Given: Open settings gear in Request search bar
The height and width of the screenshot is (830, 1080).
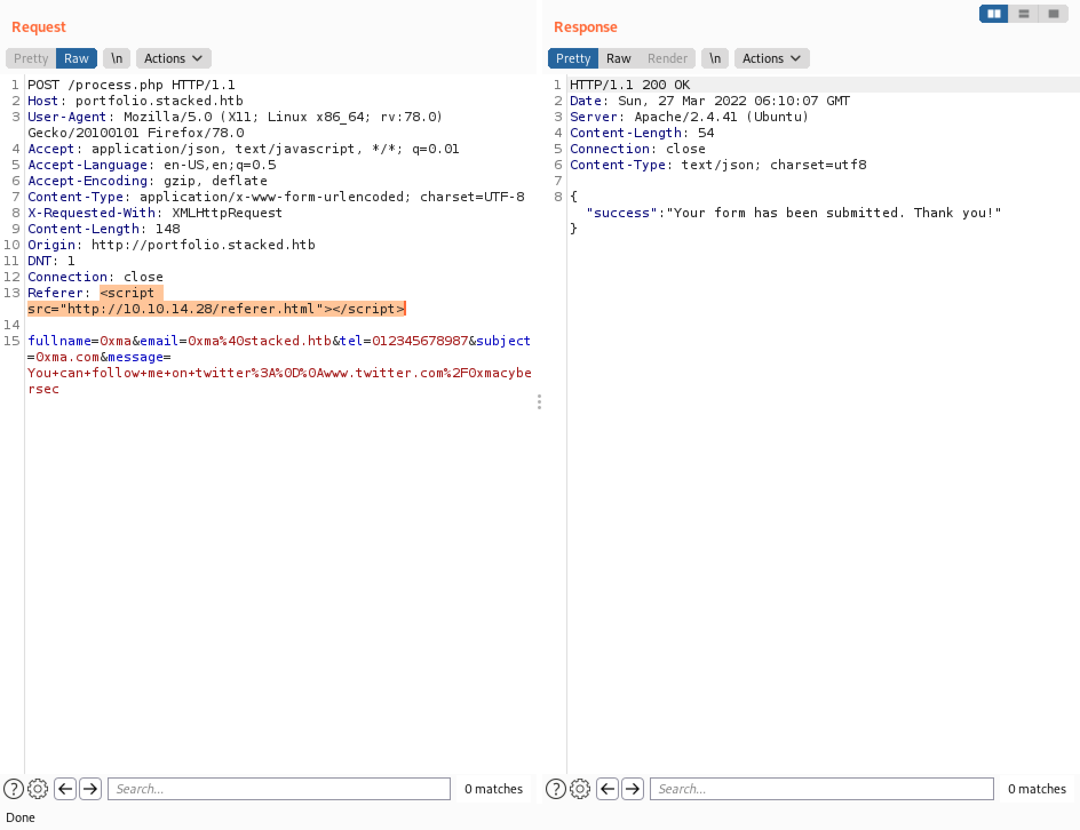Looking at the screenshot, I should 38,789.
